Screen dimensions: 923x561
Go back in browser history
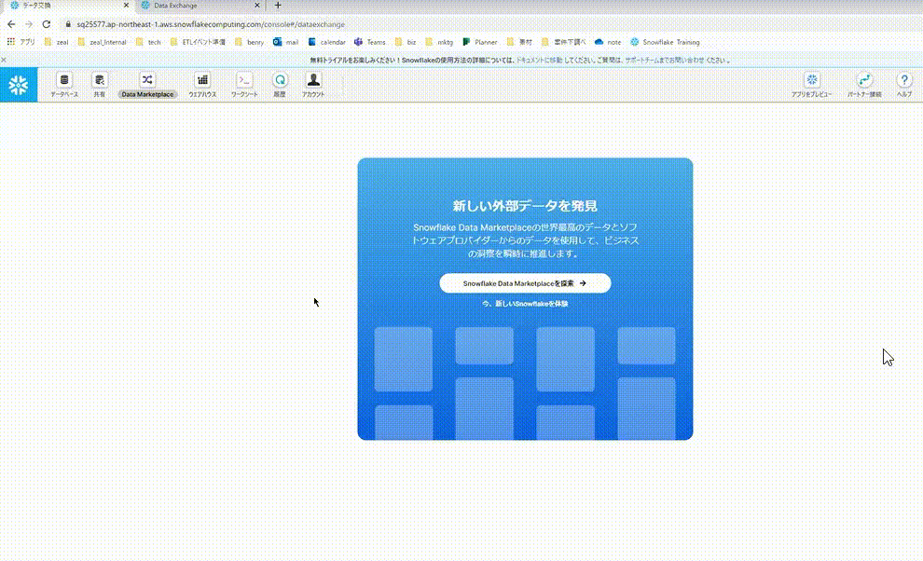tap(11, 24)
